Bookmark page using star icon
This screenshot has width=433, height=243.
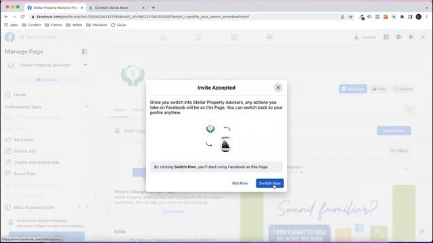(x=350, y=17)
